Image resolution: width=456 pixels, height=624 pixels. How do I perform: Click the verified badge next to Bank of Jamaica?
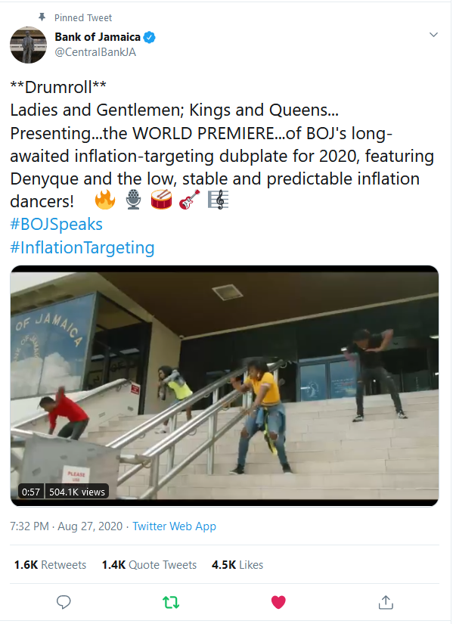150,36
